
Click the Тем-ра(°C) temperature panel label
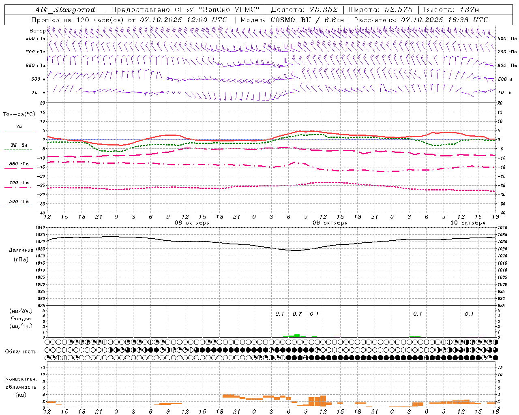(x=19, y=114)
